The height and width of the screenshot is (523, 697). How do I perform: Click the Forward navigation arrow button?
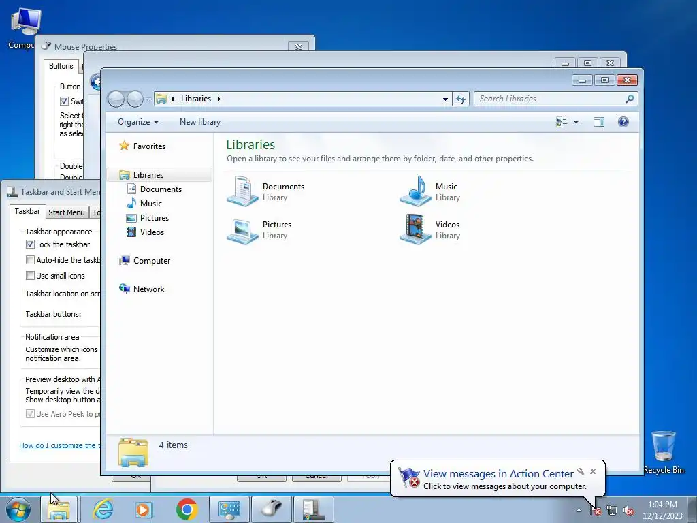[135, 99]
